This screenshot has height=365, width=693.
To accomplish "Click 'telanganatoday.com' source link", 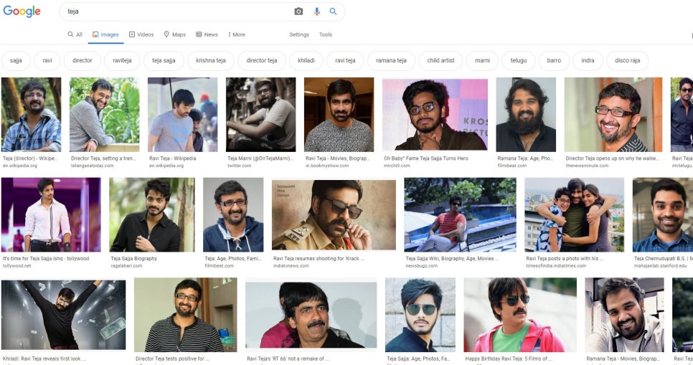I will pos(93,166).
